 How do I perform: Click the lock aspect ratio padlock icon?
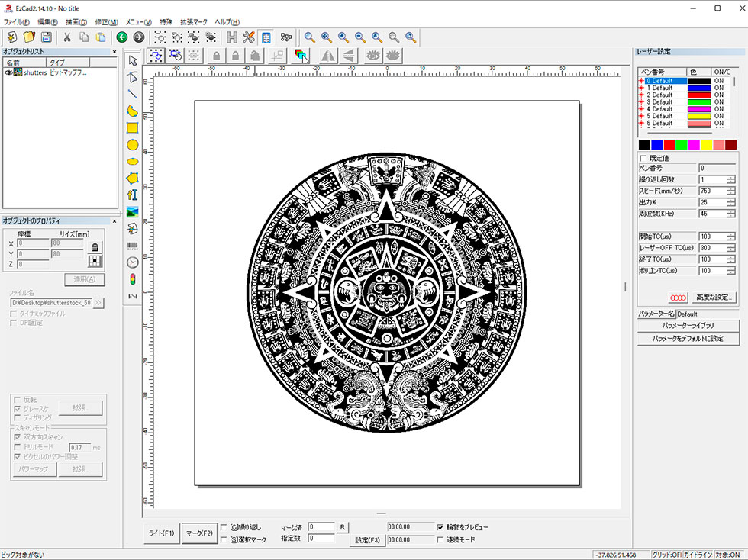(95, 246)
